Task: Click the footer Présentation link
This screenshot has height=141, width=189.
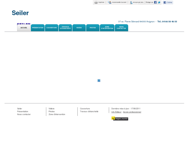Action: (x=23, y=112)
